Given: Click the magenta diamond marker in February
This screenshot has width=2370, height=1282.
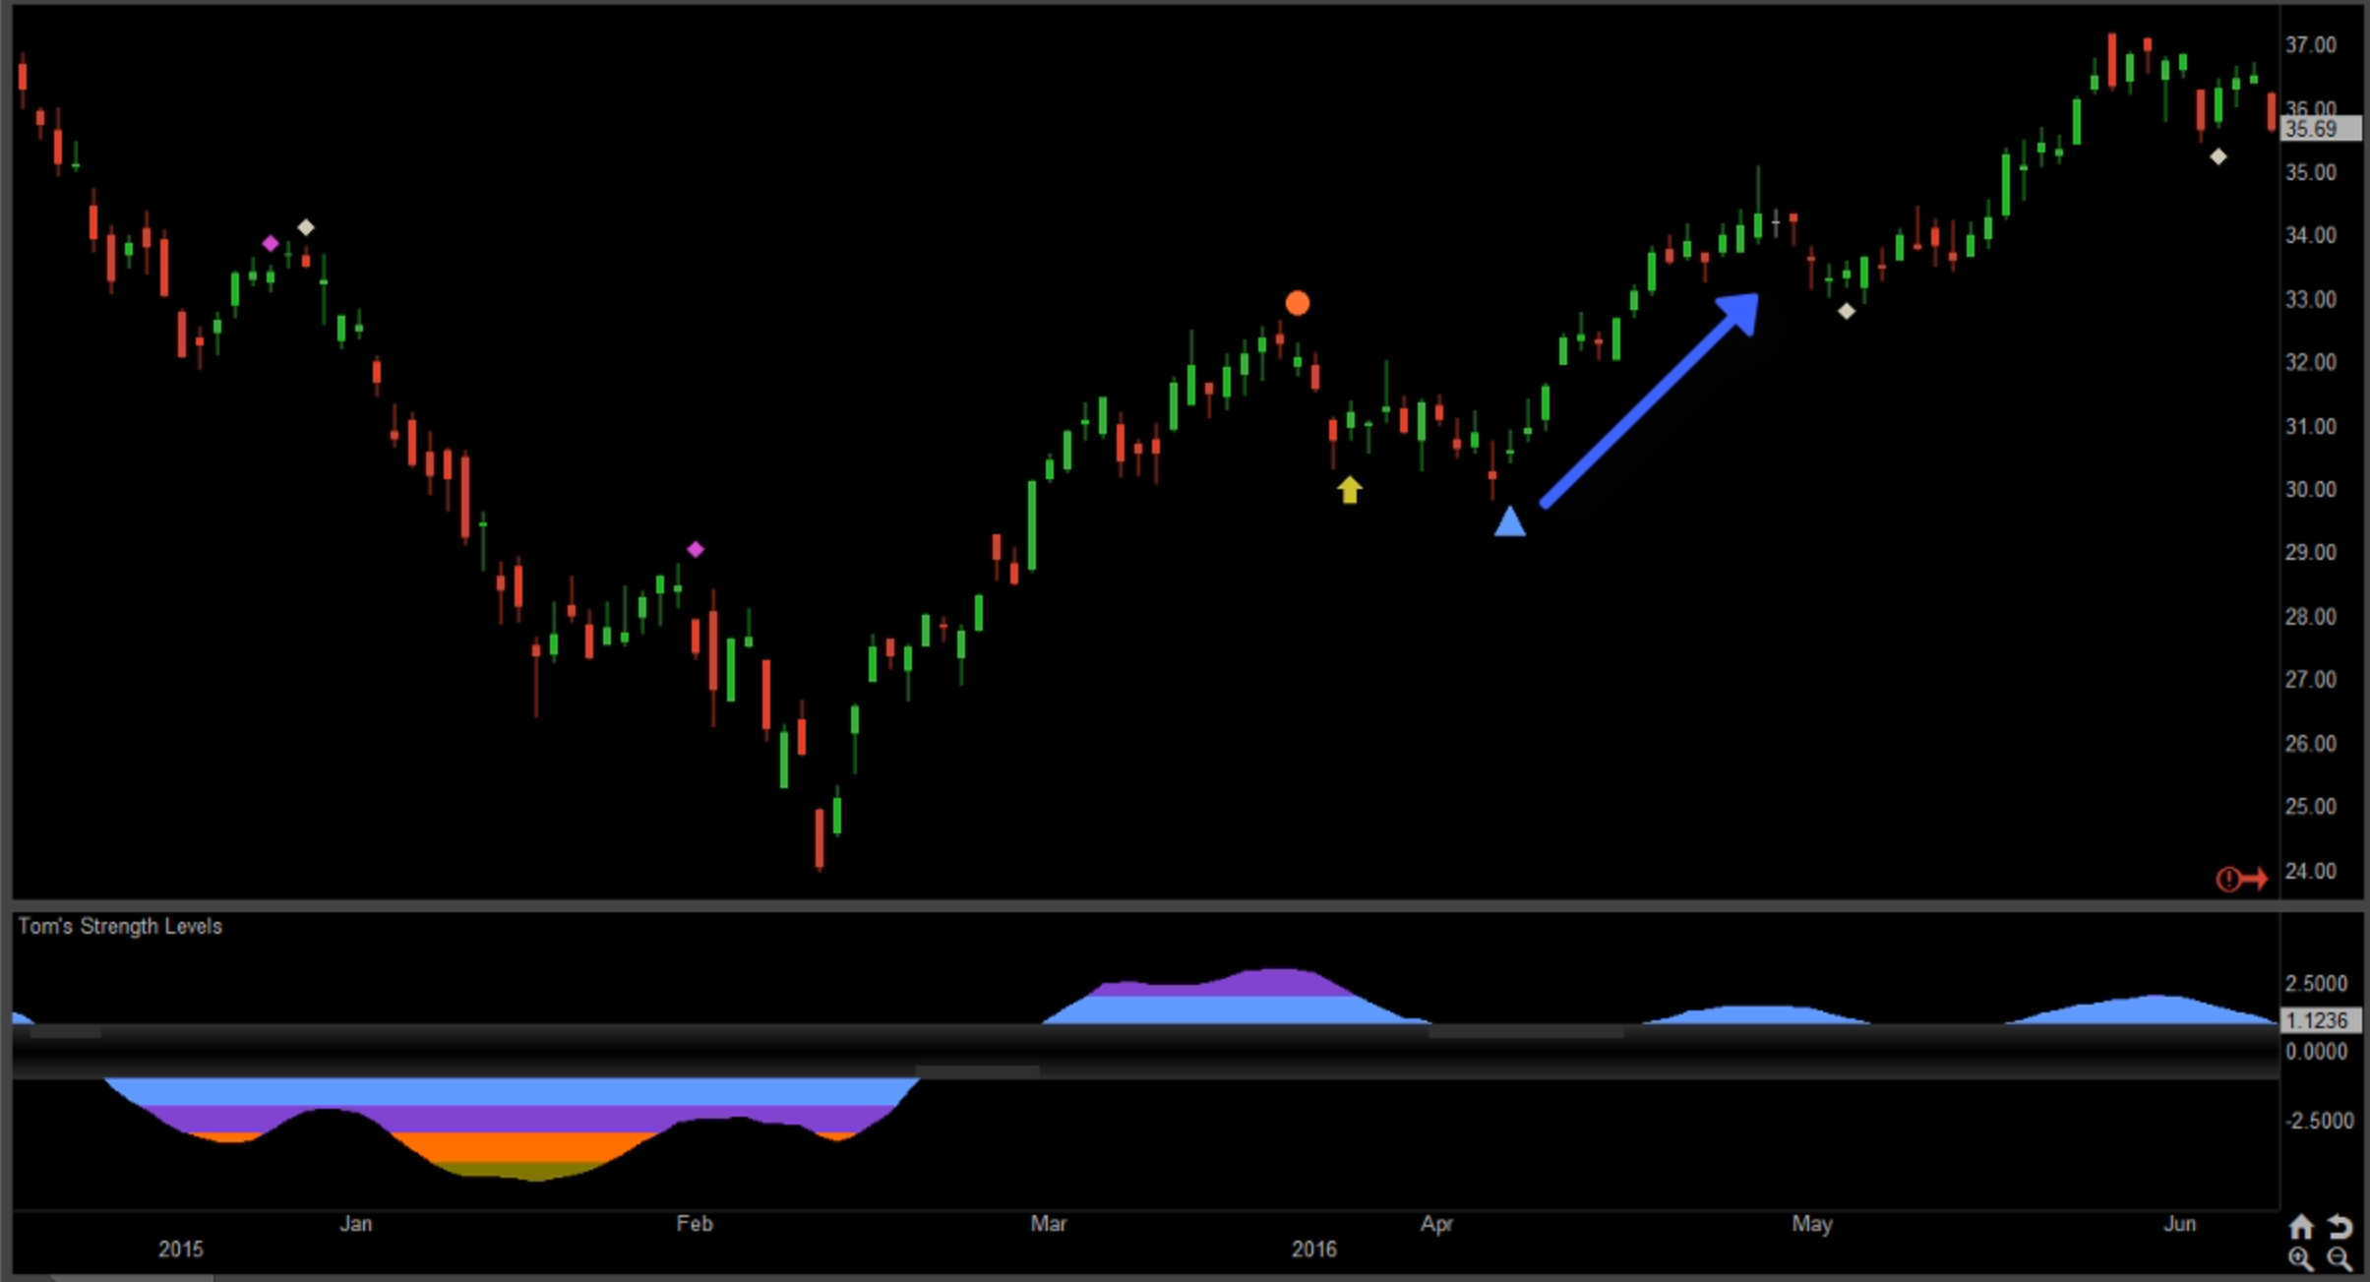Looking at the screenshot, I should 696,549.
